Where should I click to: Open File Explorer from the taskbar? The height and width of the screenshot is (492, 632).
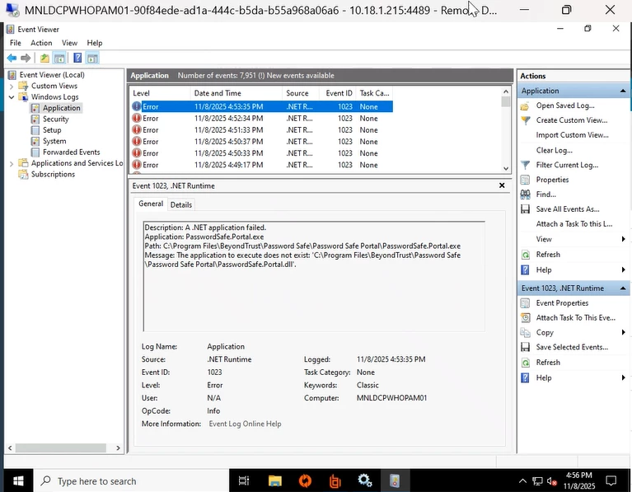click(275, 480)
